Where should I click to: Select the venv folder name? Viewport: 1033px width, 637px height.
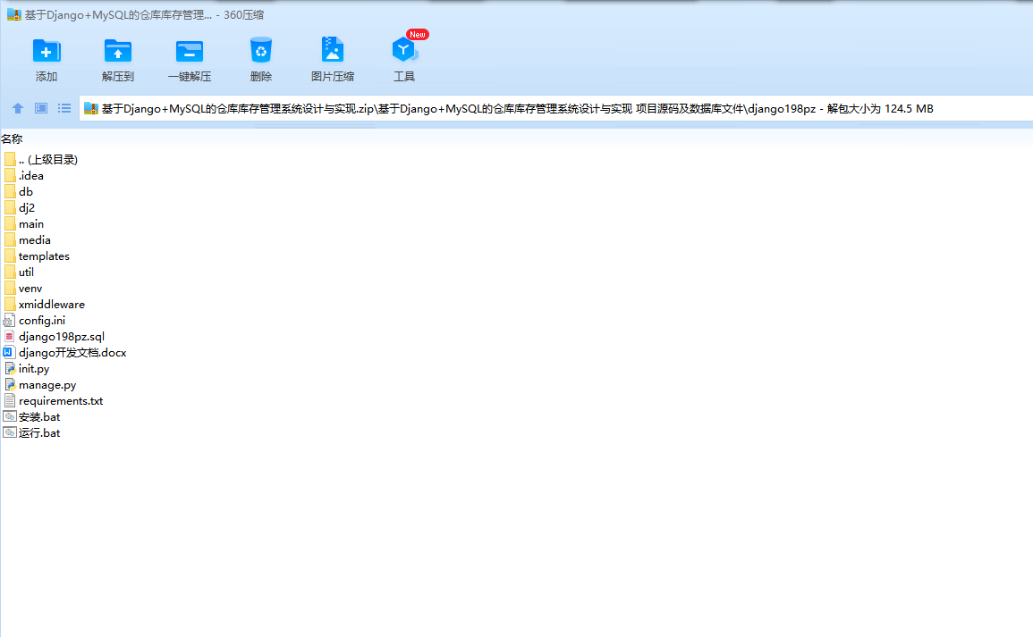tap(30, 289)
